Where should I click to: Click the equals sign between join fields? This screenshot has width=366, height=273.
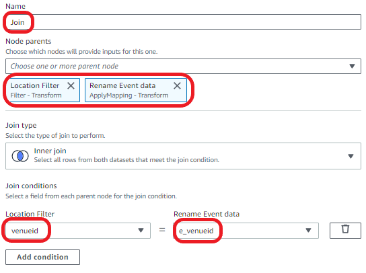[x=162, y=230]
